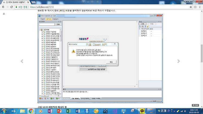The image size is (203, 114).
Task: Click the property pages icon in properties panel
Action: point(145,27)
